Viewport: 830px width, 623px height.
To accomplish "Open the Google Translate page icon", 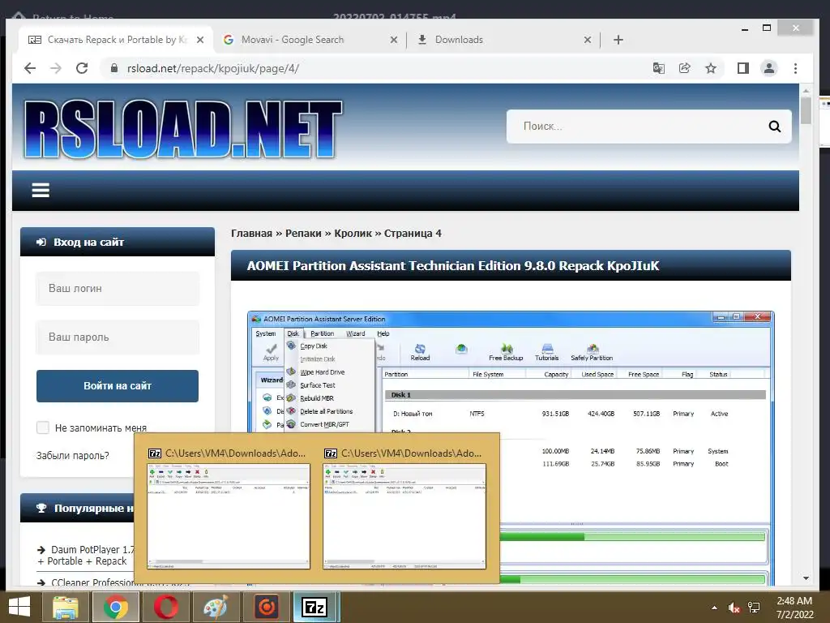I will click(658, 68).
